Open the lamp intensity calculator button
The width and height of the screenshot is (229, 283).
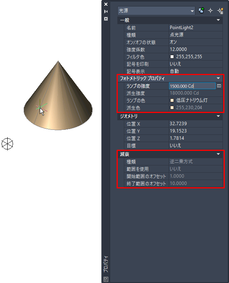coord(219,86)
